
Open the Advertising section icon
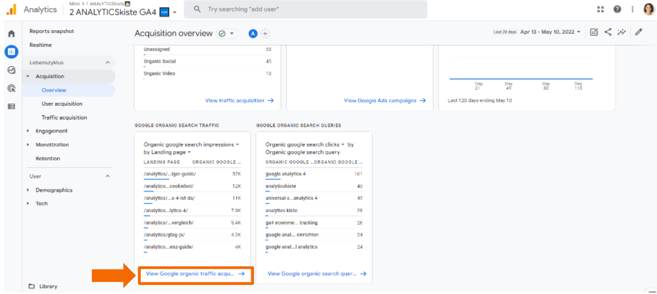(x=11, y=88)
